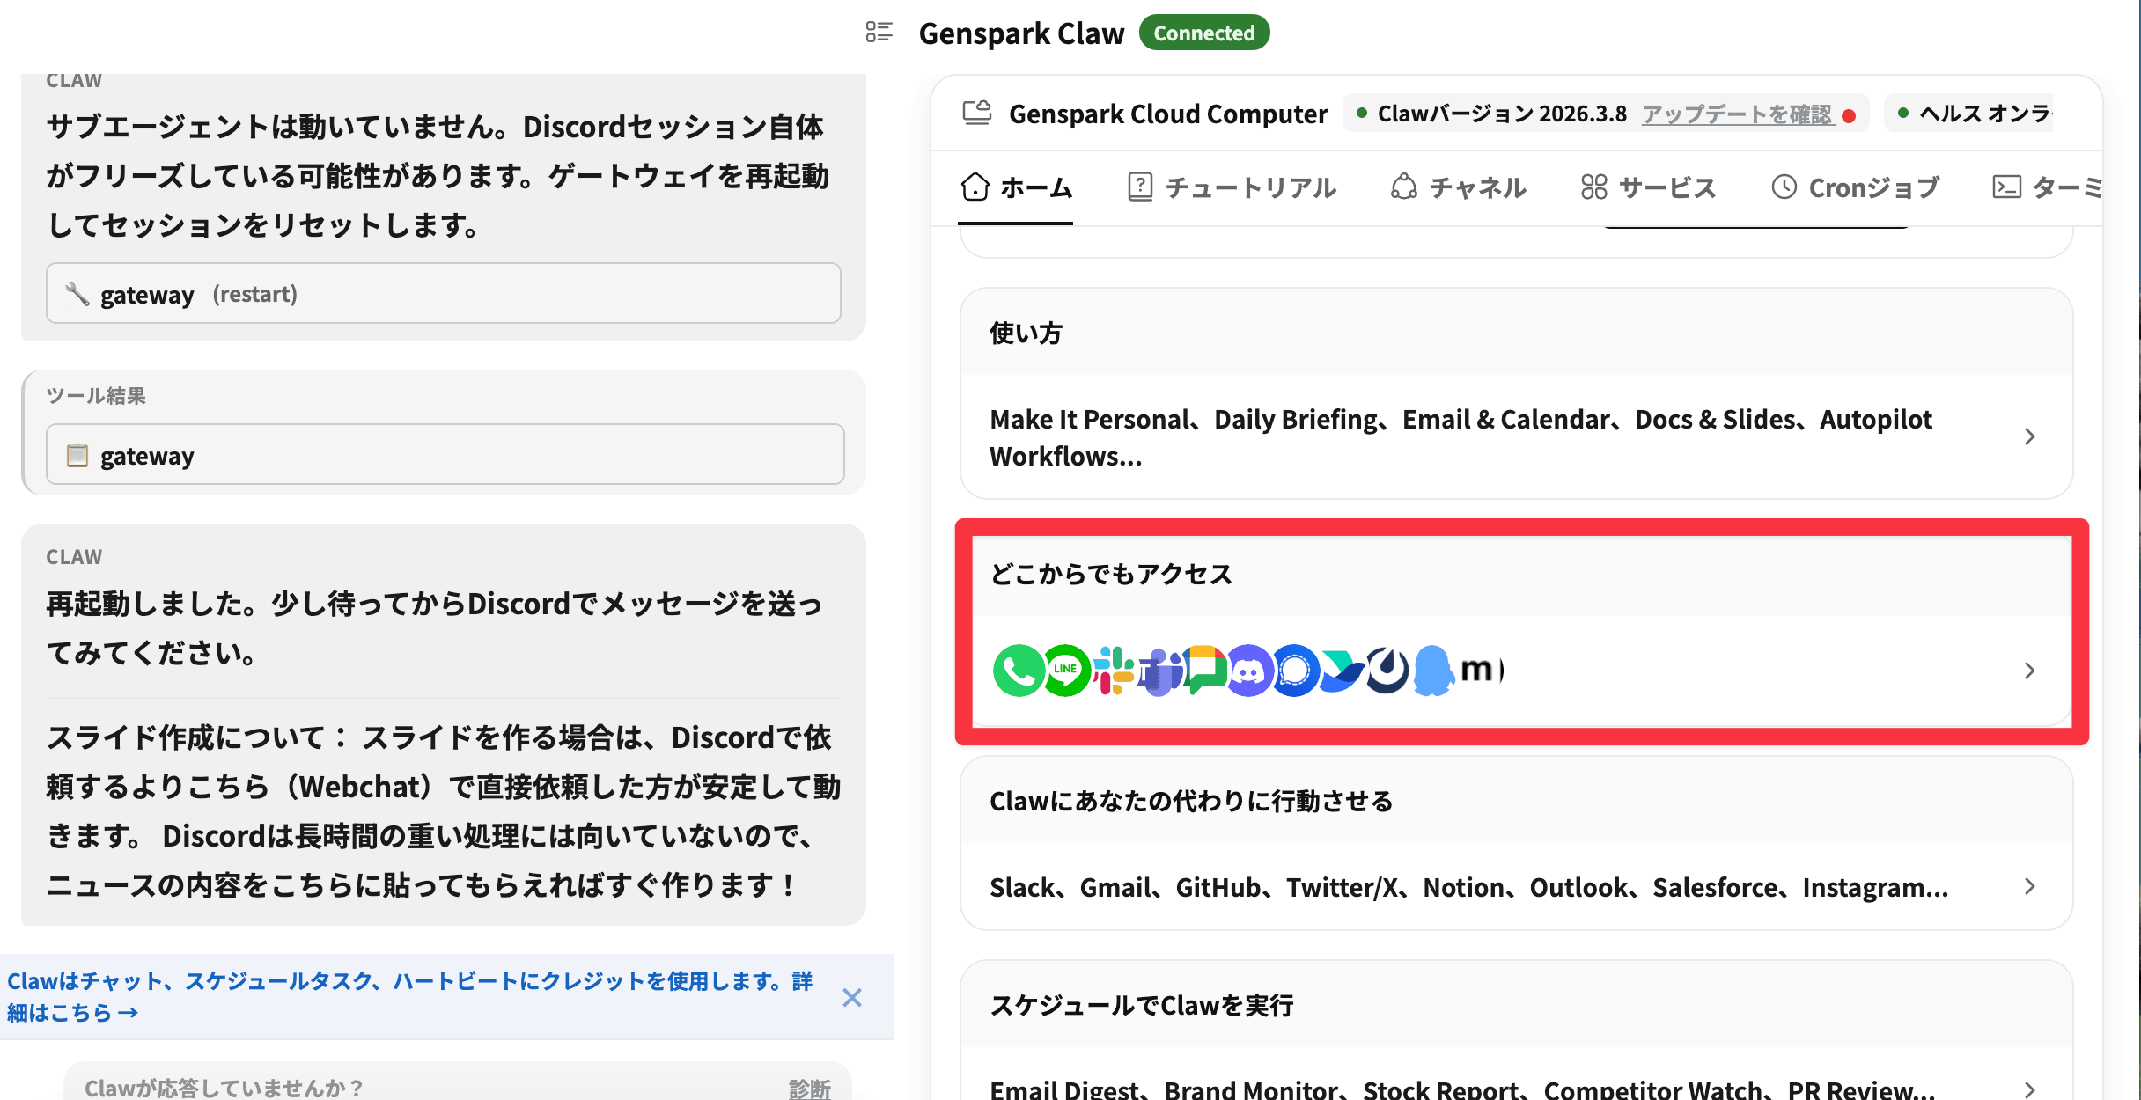Expand the どこからでもアクセス row arrow
Image resolution: width=2141 pixels, height=1100 pixels.
pyautogui.click(x=2029, y=671)
